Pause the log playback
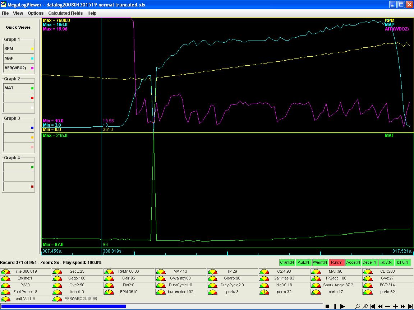 [335, 306]
